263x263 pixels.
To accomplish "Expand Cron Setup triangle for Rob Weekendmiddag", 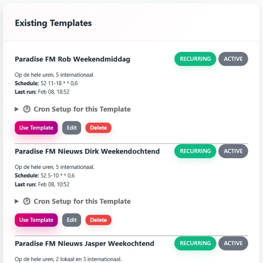I will pyautogui.click(x=17, y=109).
